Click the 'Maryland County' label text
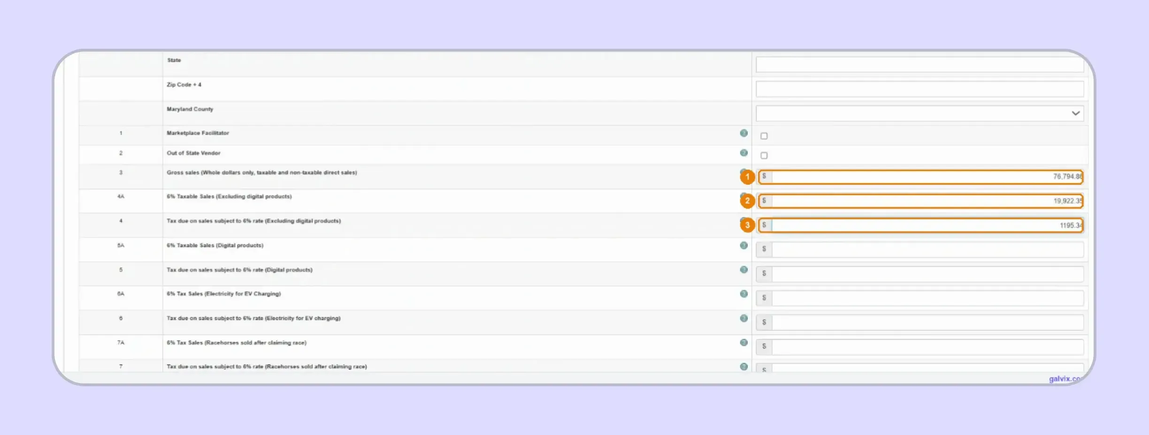1149x435 pixels. point(190,109)
